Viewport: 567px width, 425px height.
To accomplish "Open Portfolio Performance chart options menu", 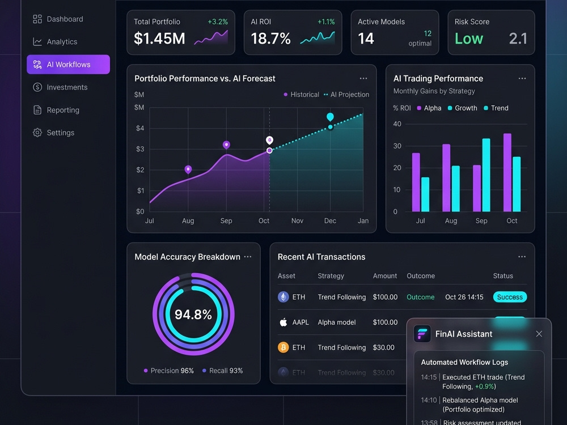I will [363, 78].
